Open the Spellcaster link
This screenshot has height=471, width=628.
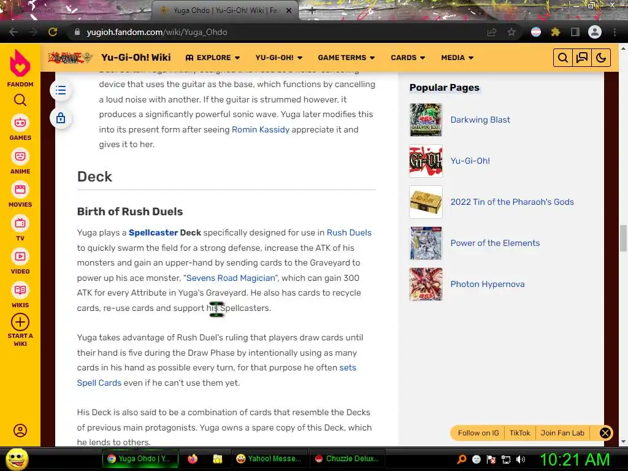click(x=153, y=232)
